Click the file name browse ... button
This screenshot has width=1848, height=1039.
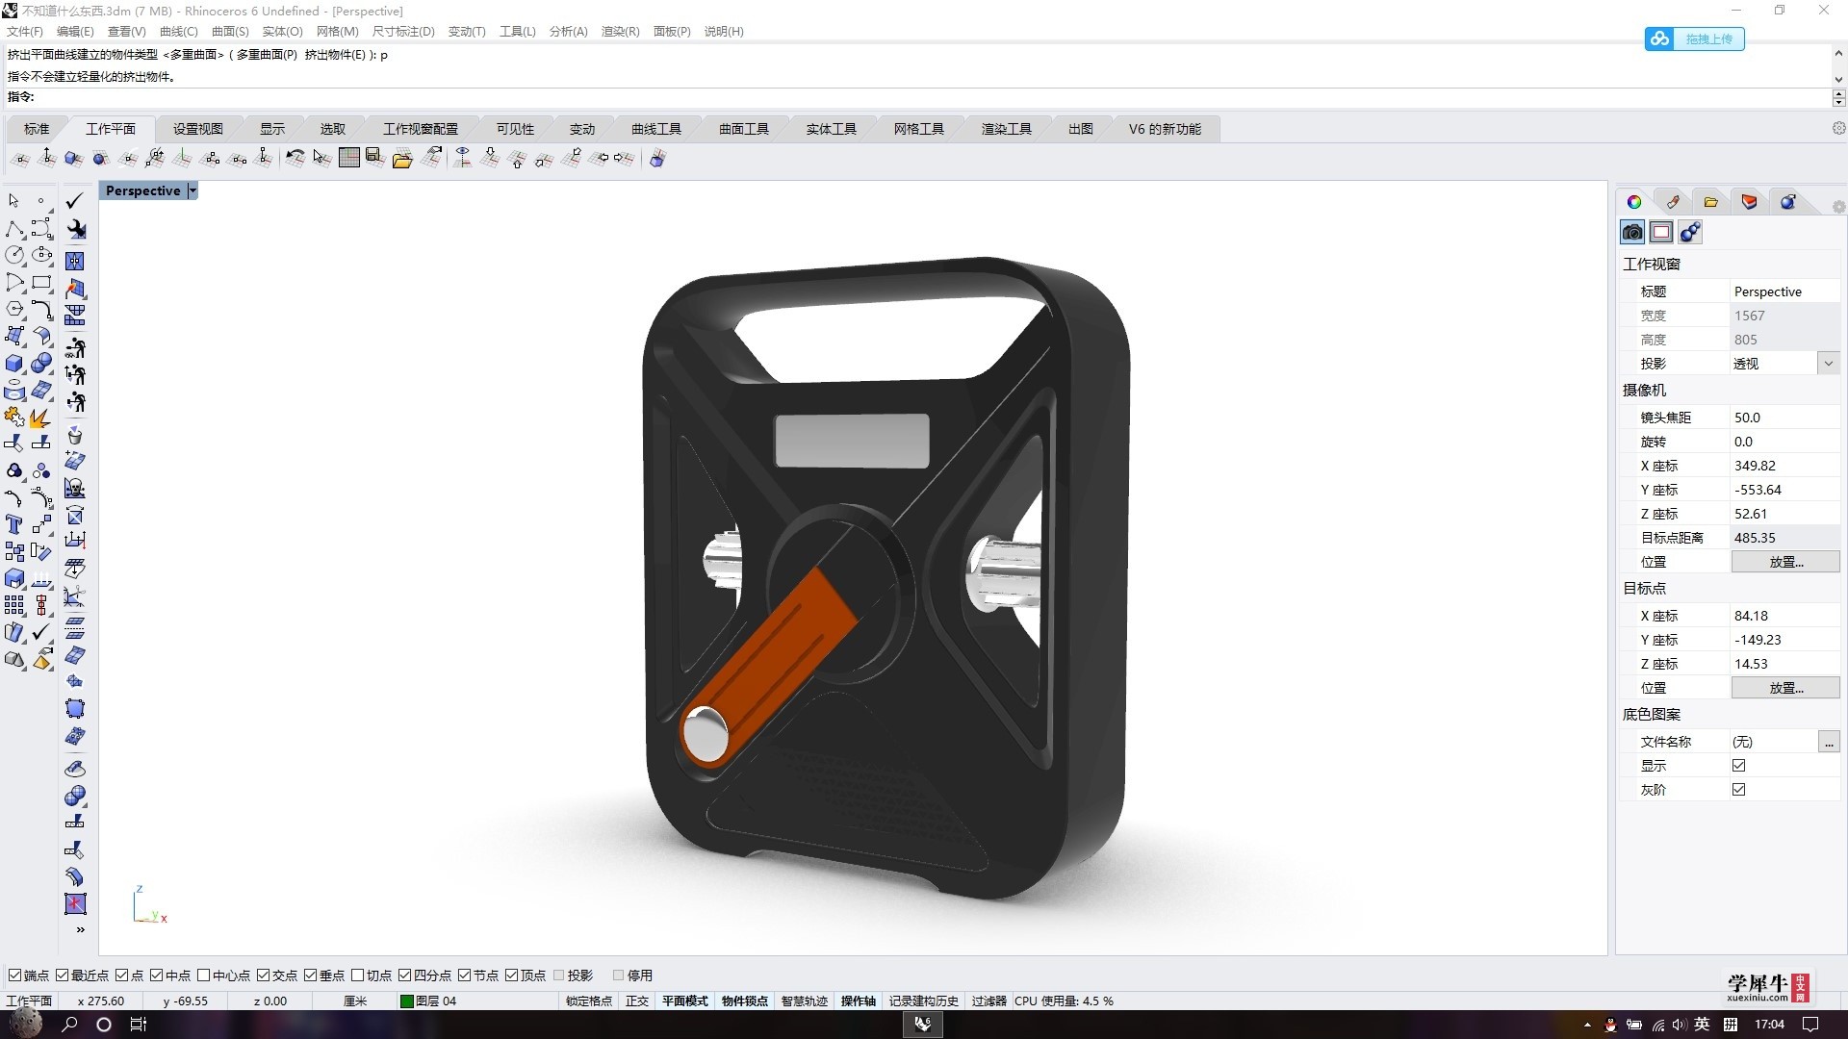(1829, 742)
